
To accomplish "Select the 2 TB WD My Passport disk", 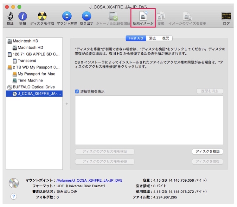I will click(36, 67).
